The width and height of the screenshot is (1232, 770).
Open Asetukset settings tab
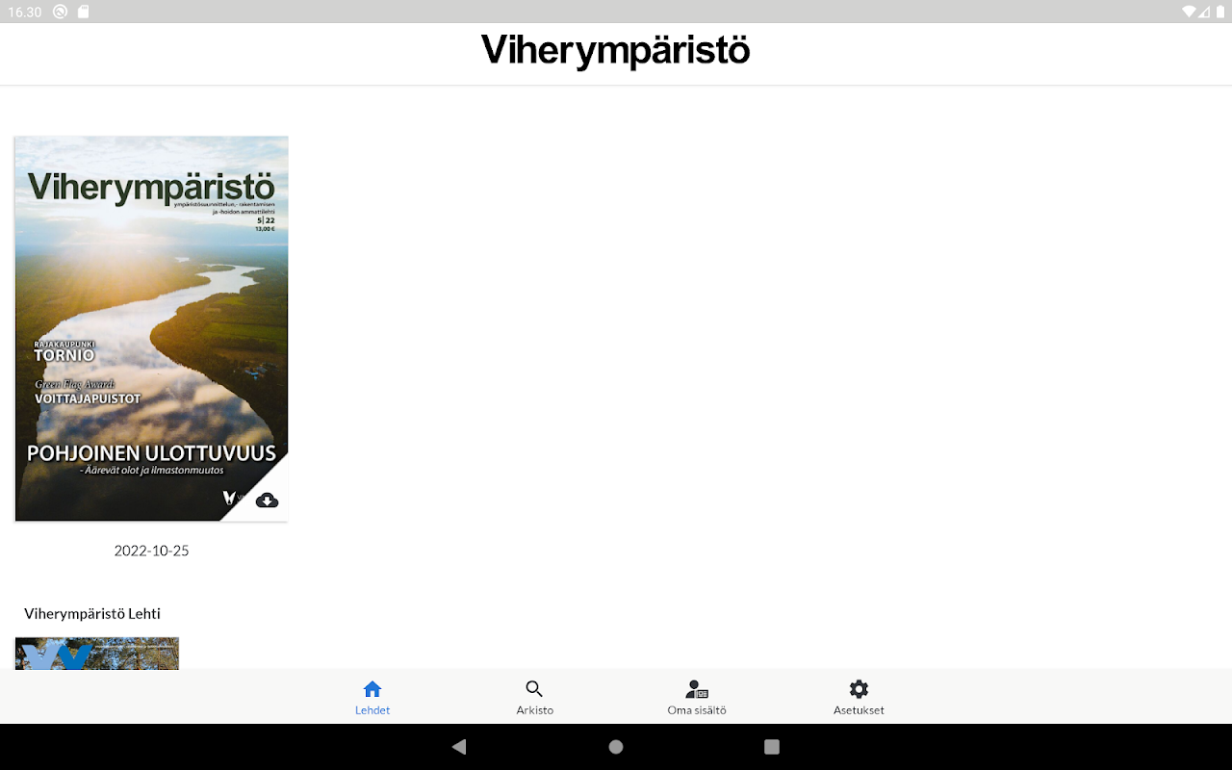pos(859,697)
